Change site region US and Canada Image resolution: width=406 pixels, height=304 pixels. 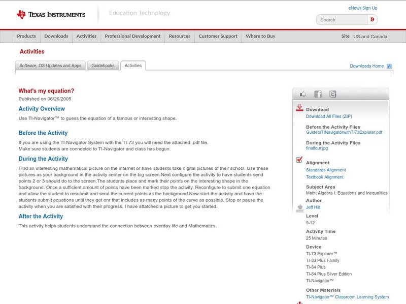(370, 37)
